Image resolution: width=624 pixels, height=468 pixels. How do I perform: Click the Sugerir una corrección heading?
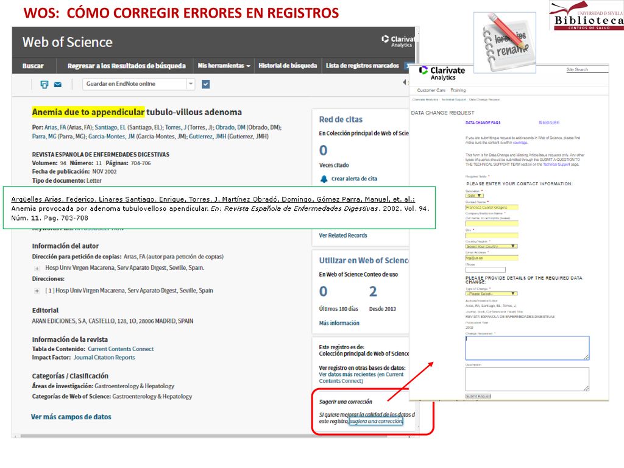pos(346,402)
